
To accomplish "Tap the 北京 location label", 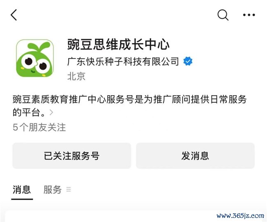I will [76, 76].
